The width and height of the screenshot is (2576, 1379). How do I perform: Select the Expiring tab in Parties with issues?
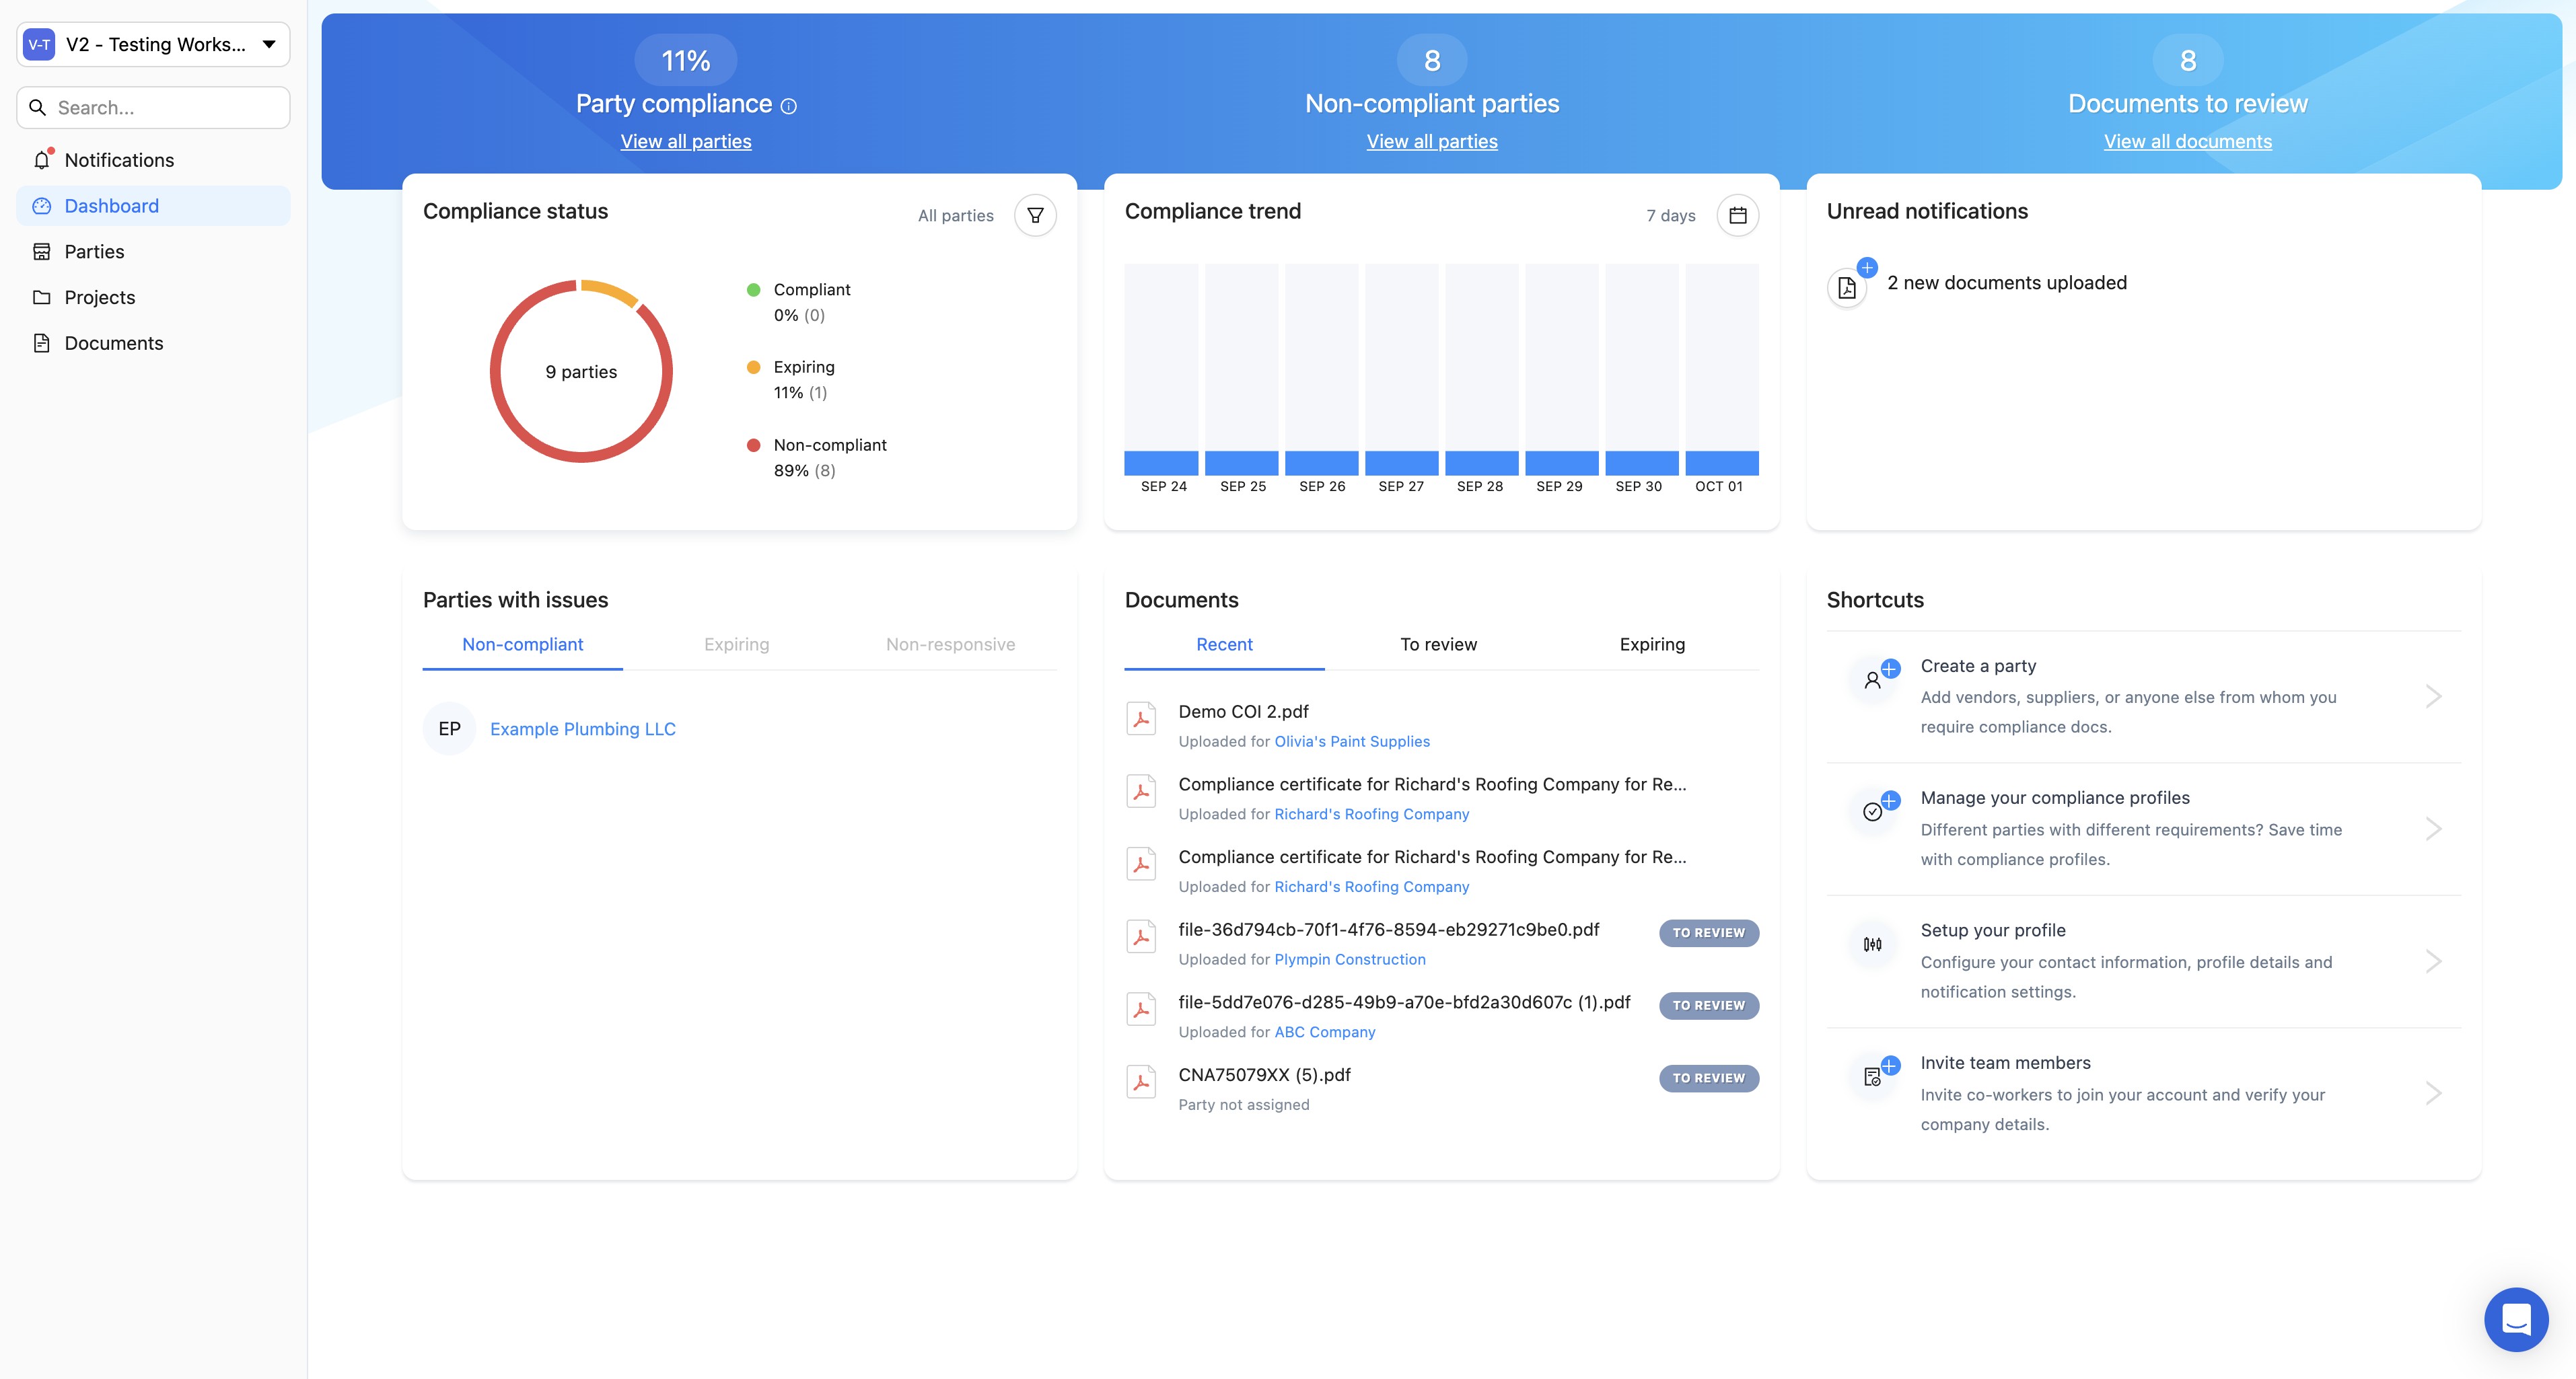point(736,644)
